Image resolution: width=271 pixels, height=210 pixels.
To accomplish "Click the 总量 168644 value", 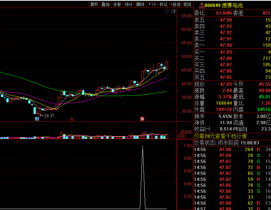I will click(x=224, y=103).
